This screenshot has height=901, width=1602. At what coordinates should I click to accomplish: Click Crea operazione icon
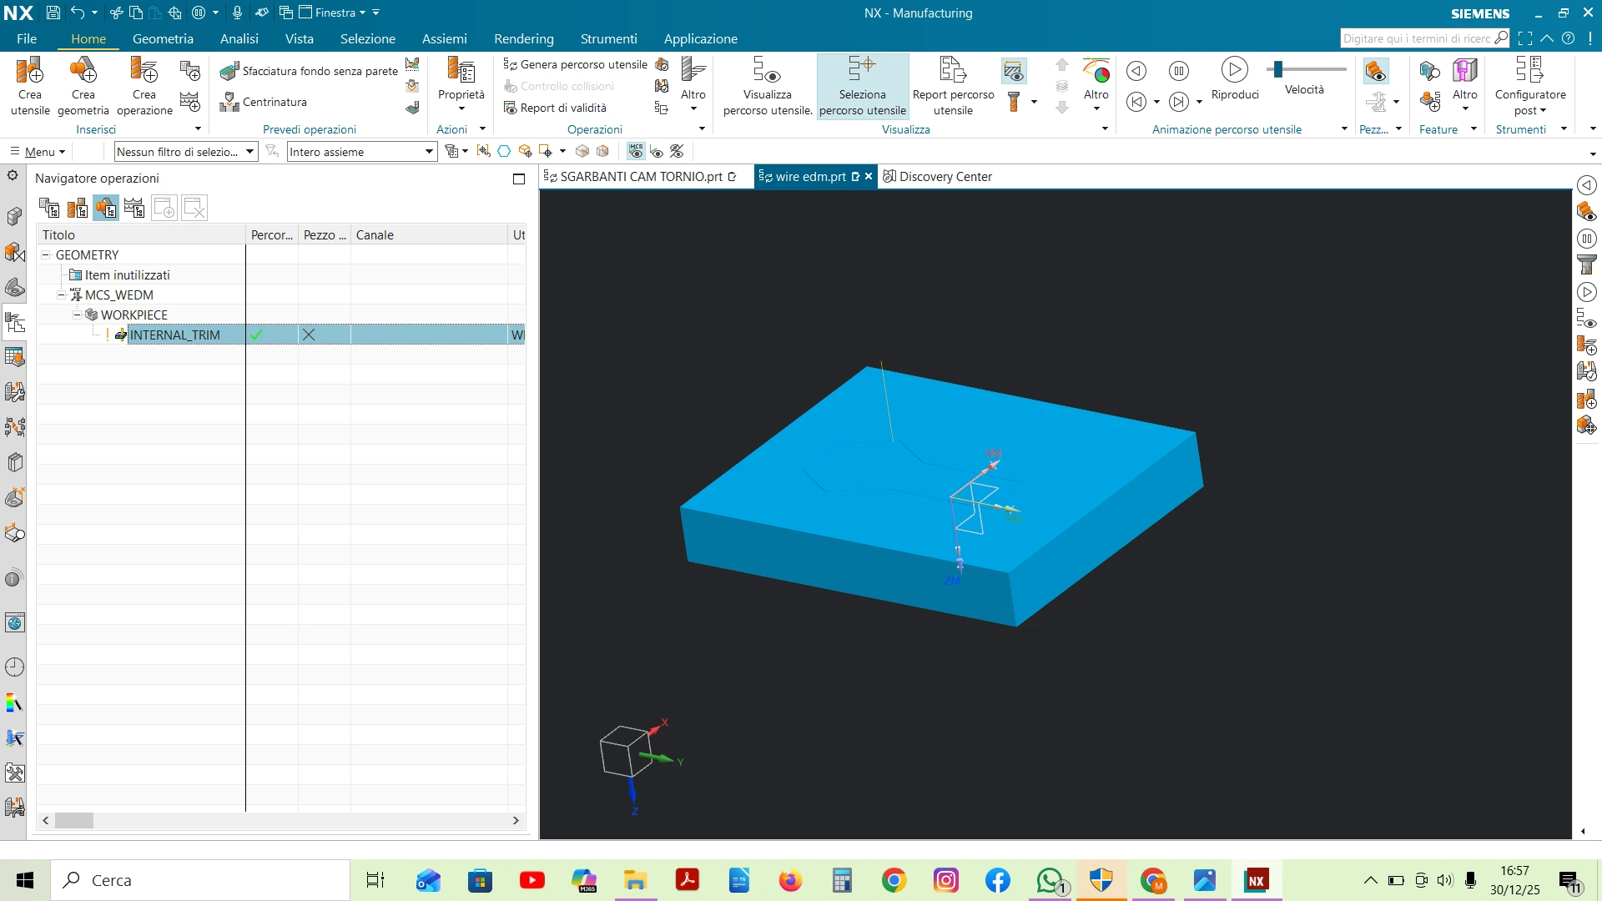click(144, 72)
